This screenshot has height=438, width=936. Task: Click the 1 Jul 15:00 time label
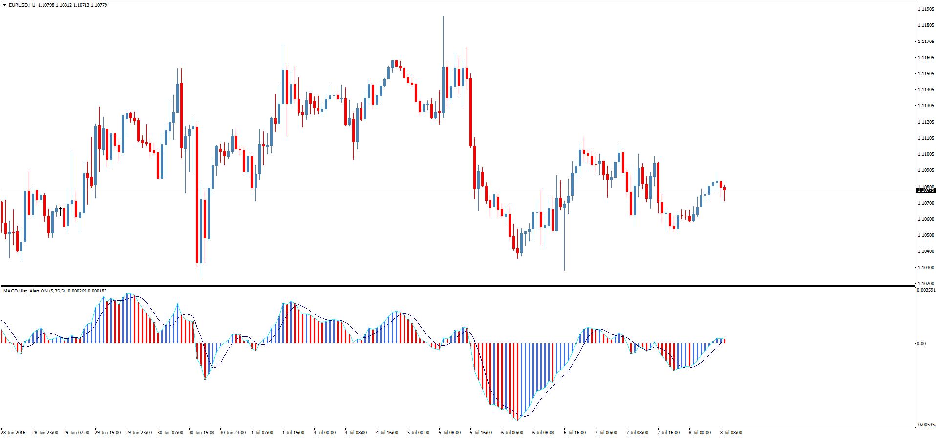[294, 433]
